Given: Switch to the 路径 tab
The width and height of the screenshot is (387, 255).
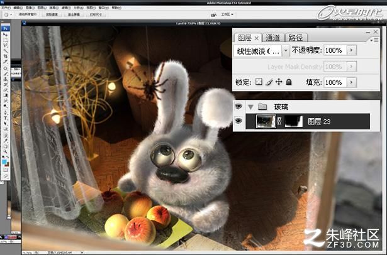Looking at the screenshot, I should tap(295, 38).
